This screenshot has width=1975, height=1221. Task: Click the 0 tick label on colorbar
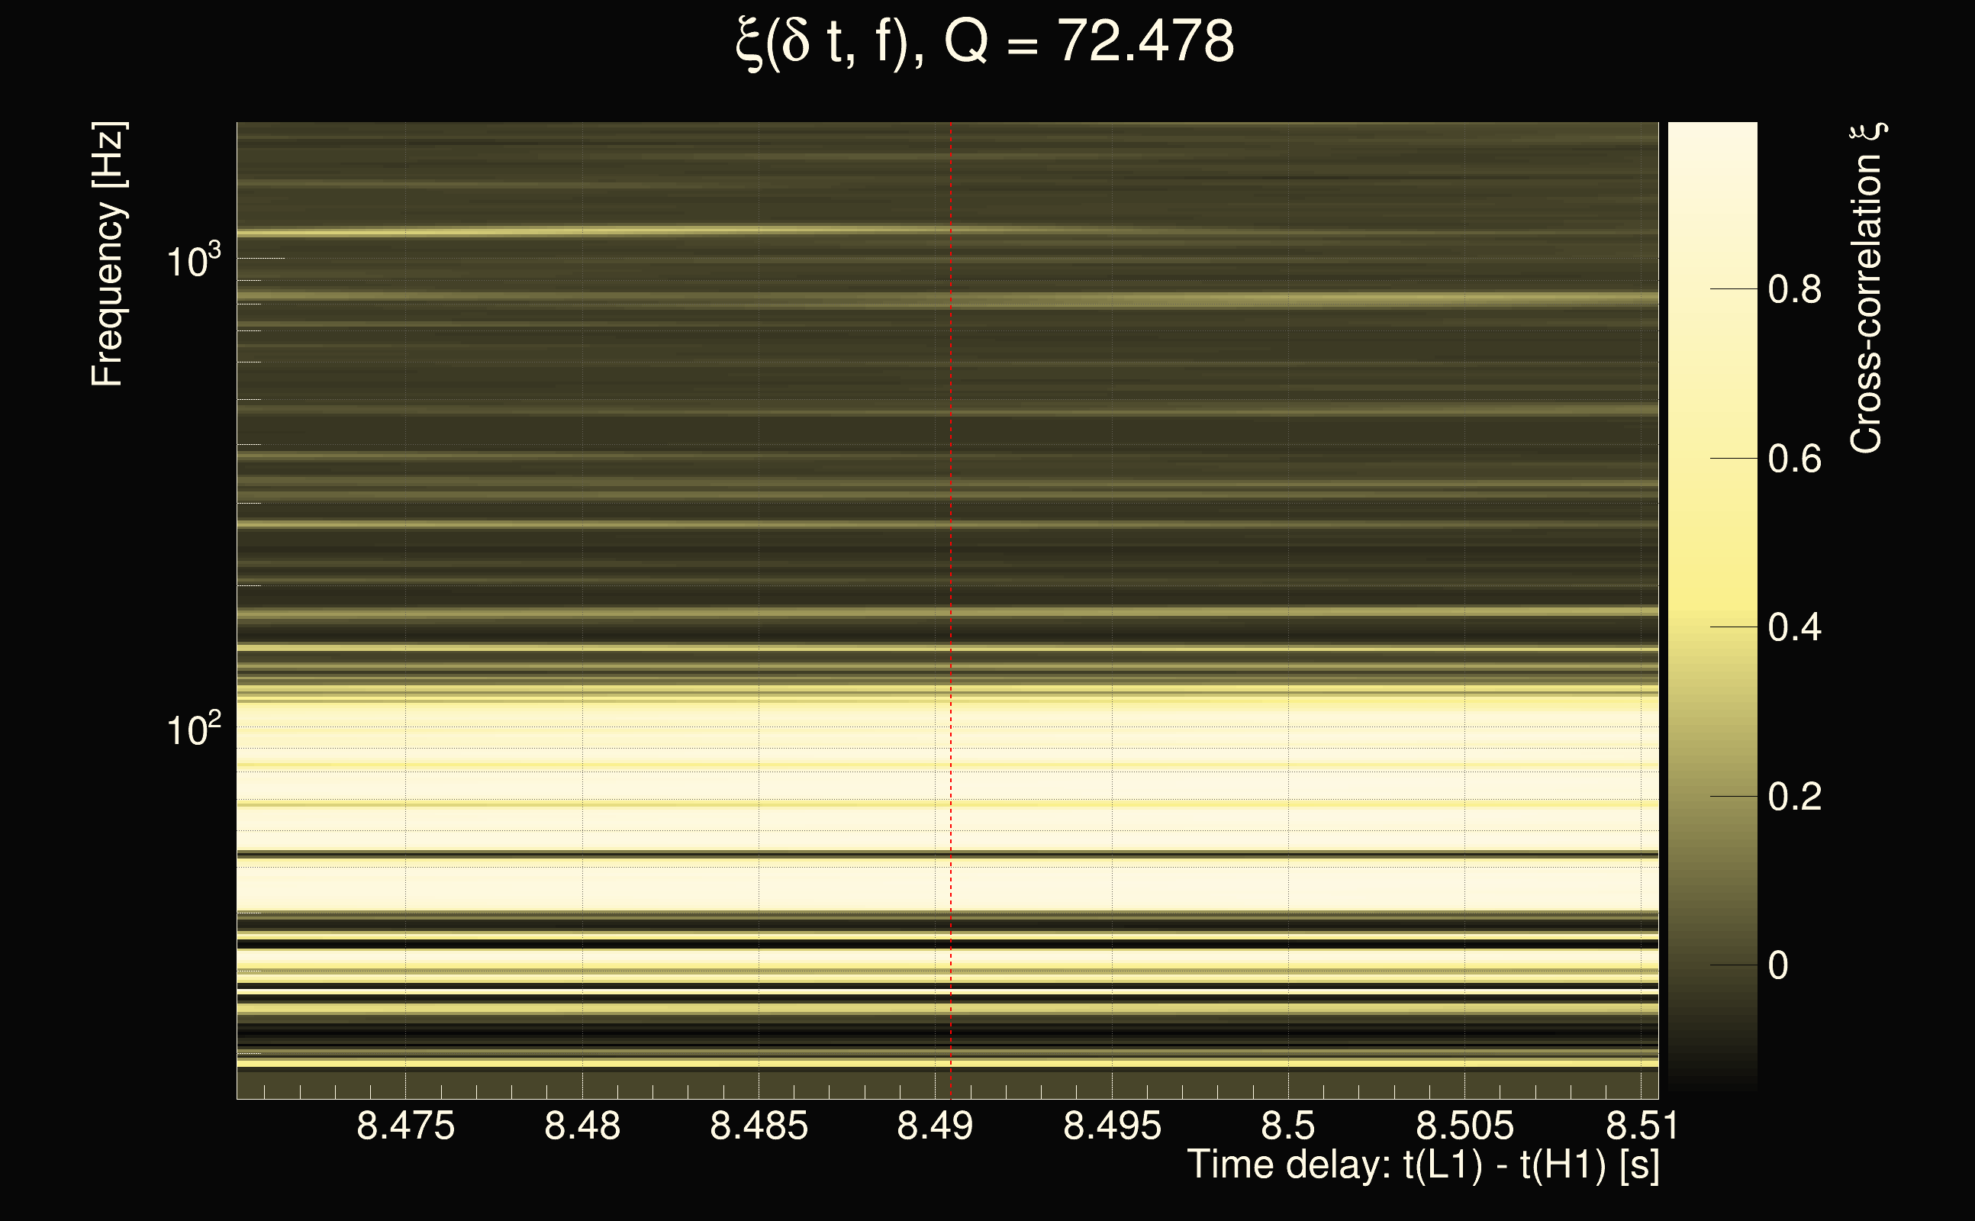click(x=1778, y=966)
